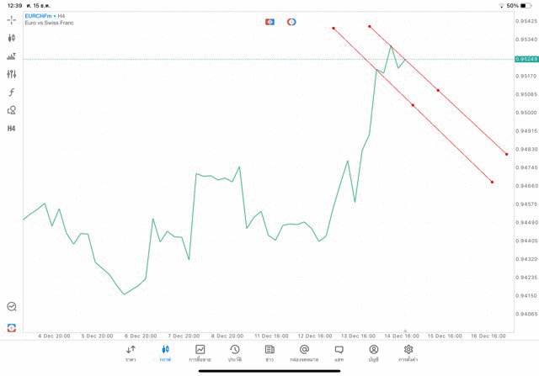The image size is (539, 376).
Task: Activate the crosshair cursor tool
Action: (x=12, y=19)
